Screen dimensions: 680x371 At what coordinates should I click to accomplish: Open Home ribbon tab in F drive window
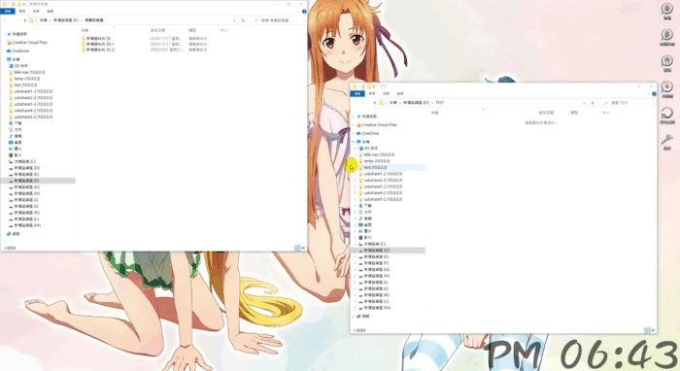[x=22, y=12]
